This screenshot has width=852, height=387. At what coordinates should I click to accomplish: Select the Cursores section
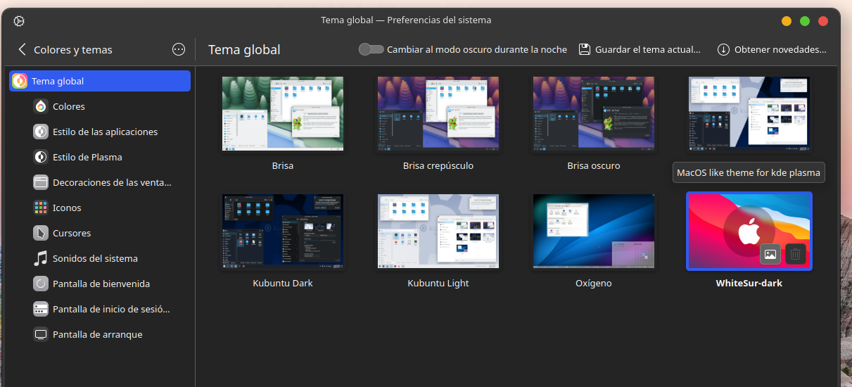point(100,233)
